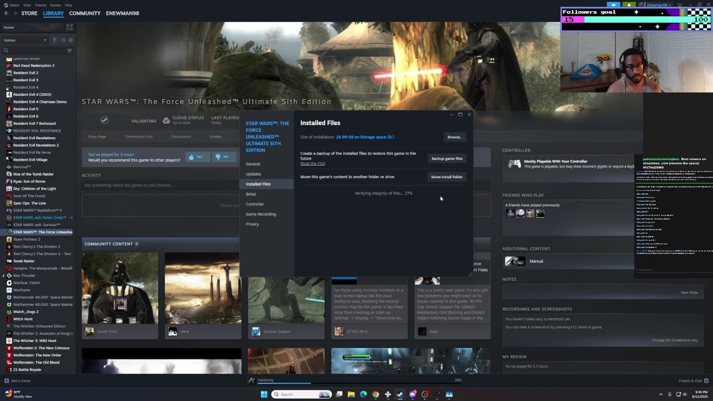This screenshot has width=713, height=401.
Task: Click Change My Screenshot Key
Action: click(x=675, y=340)
